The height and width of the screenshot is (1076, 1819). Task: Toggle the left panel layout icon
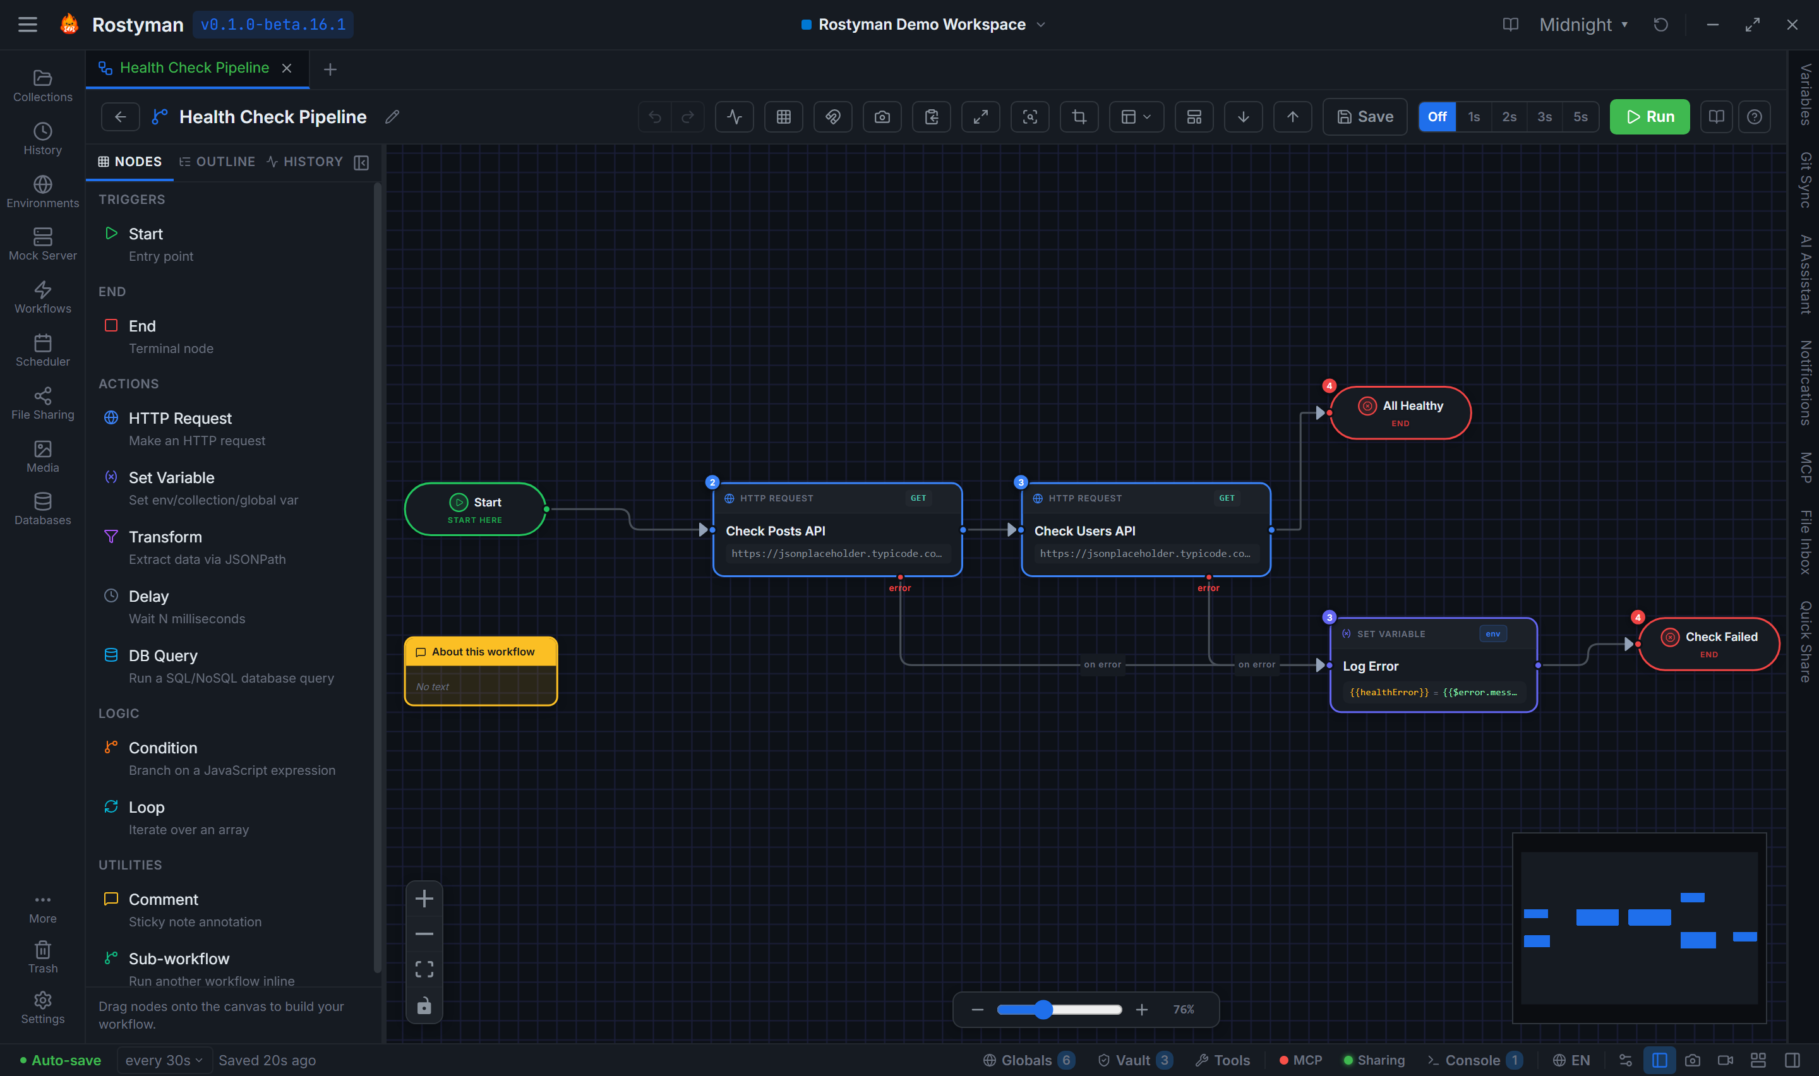pos(1659,1060)
